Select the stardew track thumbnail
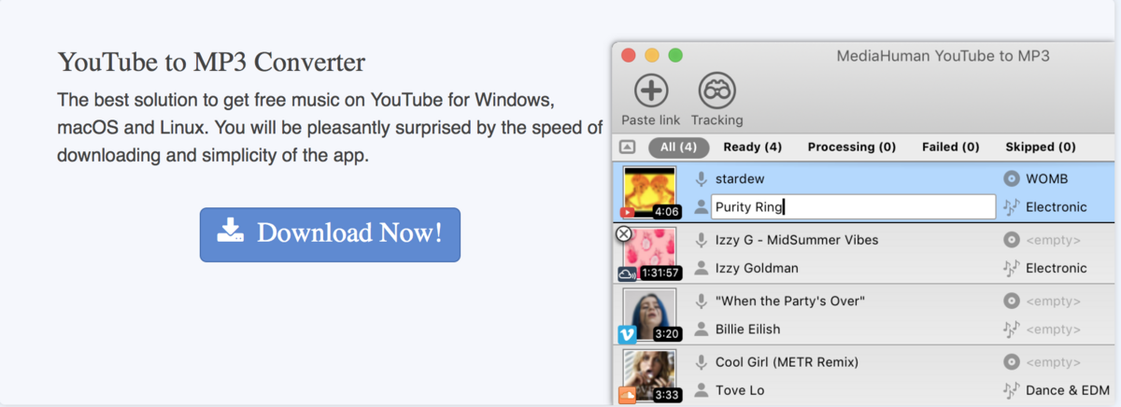The image size is (1121, 407). tap(652, 192)
